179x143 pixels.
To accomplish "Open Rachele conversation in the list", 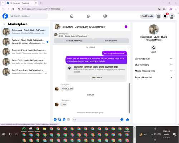I will click(x=25, y=42).
